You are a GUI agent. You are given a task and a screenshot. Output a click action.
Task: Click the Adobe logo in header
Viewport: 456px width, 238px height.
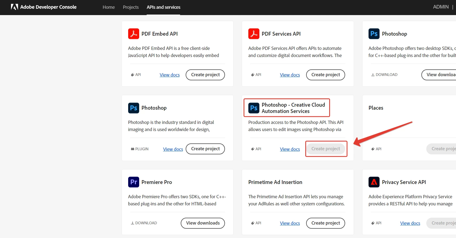pos(14,7)
